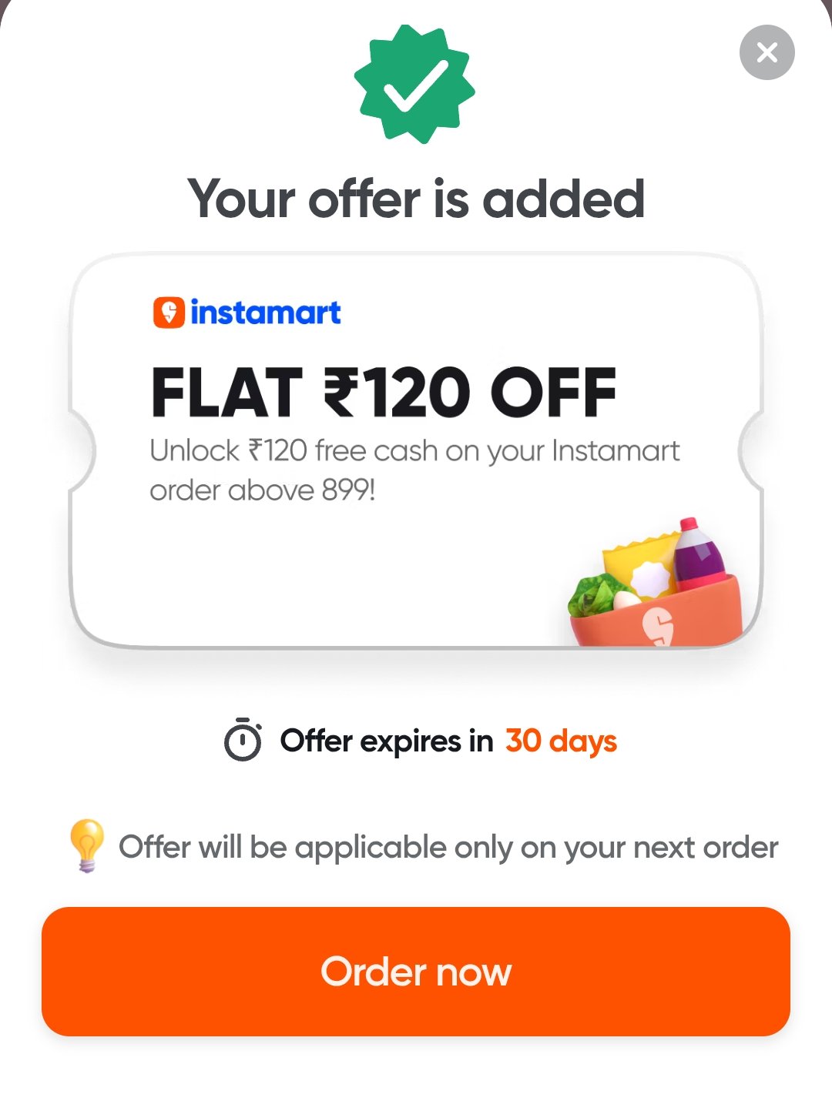Close the offer popup
The image size is (832, 1101).
(x=767, y=52)
